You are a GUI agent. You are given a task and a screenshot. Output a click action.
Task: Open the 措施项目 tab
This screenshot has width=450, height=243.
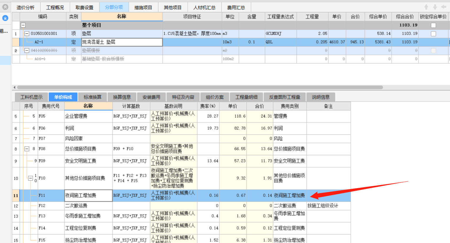pos(143,7)
